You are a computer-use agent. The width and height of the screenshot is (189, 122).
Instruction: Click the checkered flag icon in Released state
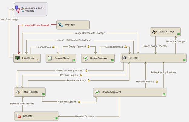pyautogui.click(x=124, y=58)
